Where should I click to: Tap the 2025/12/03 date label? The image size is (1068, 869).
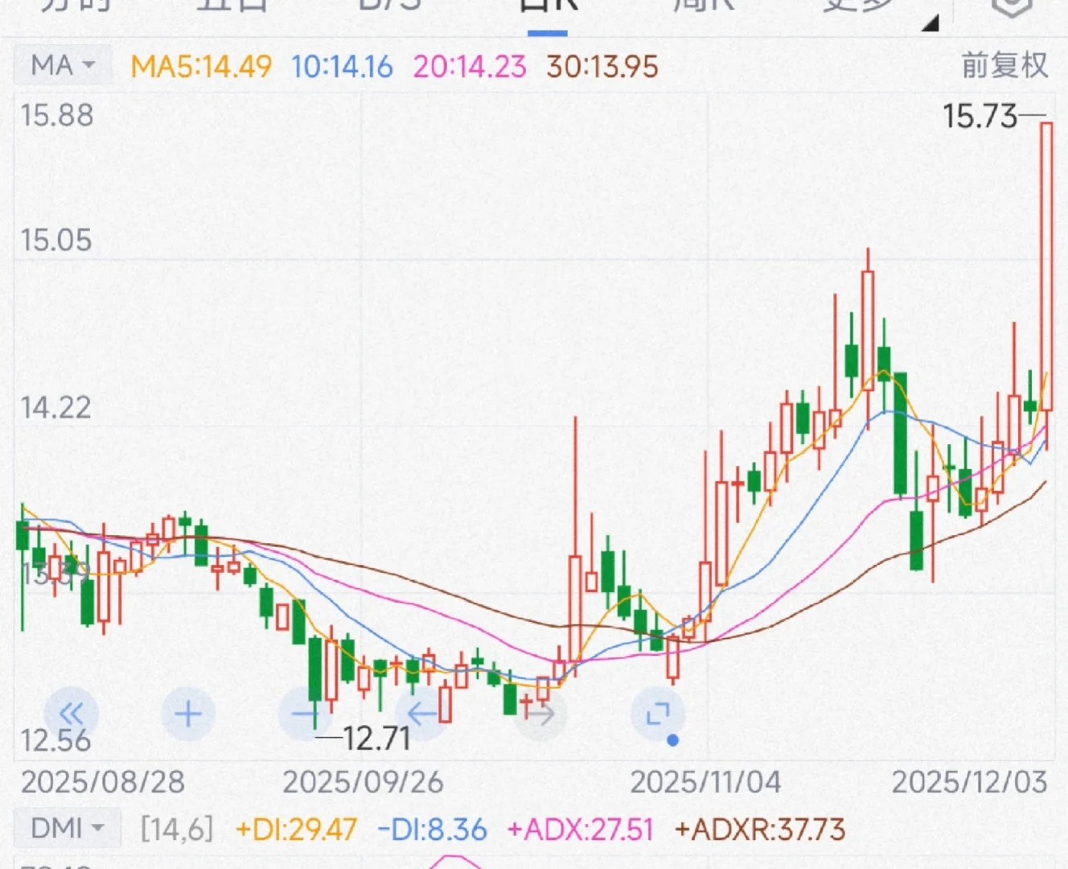point(970,782)
